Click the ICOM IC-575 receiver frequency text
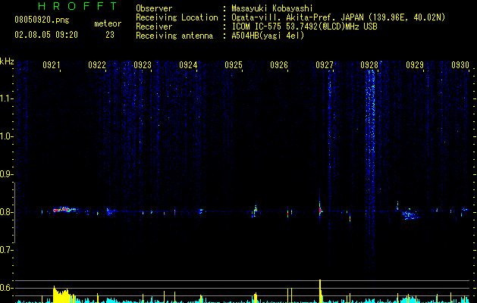 tap(304, 27)
